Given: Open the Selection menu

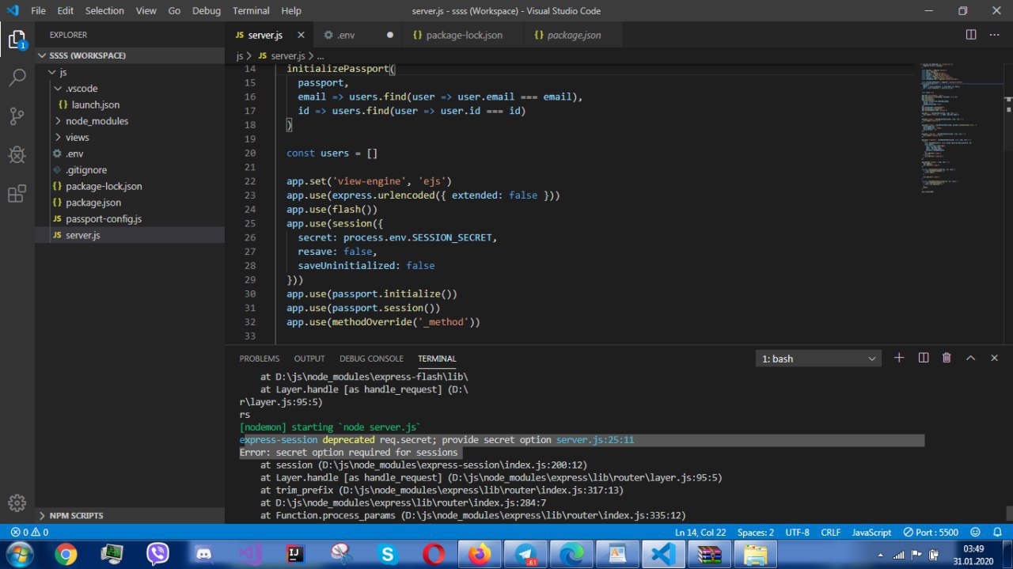Looking at the screenshot, I should coord(104,11).
